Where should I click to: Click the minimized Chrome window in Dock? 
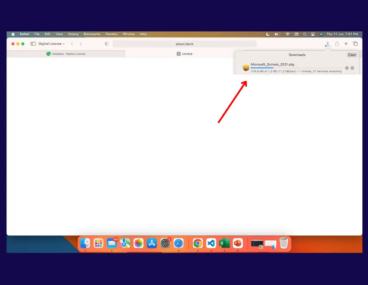click(257, 244)
